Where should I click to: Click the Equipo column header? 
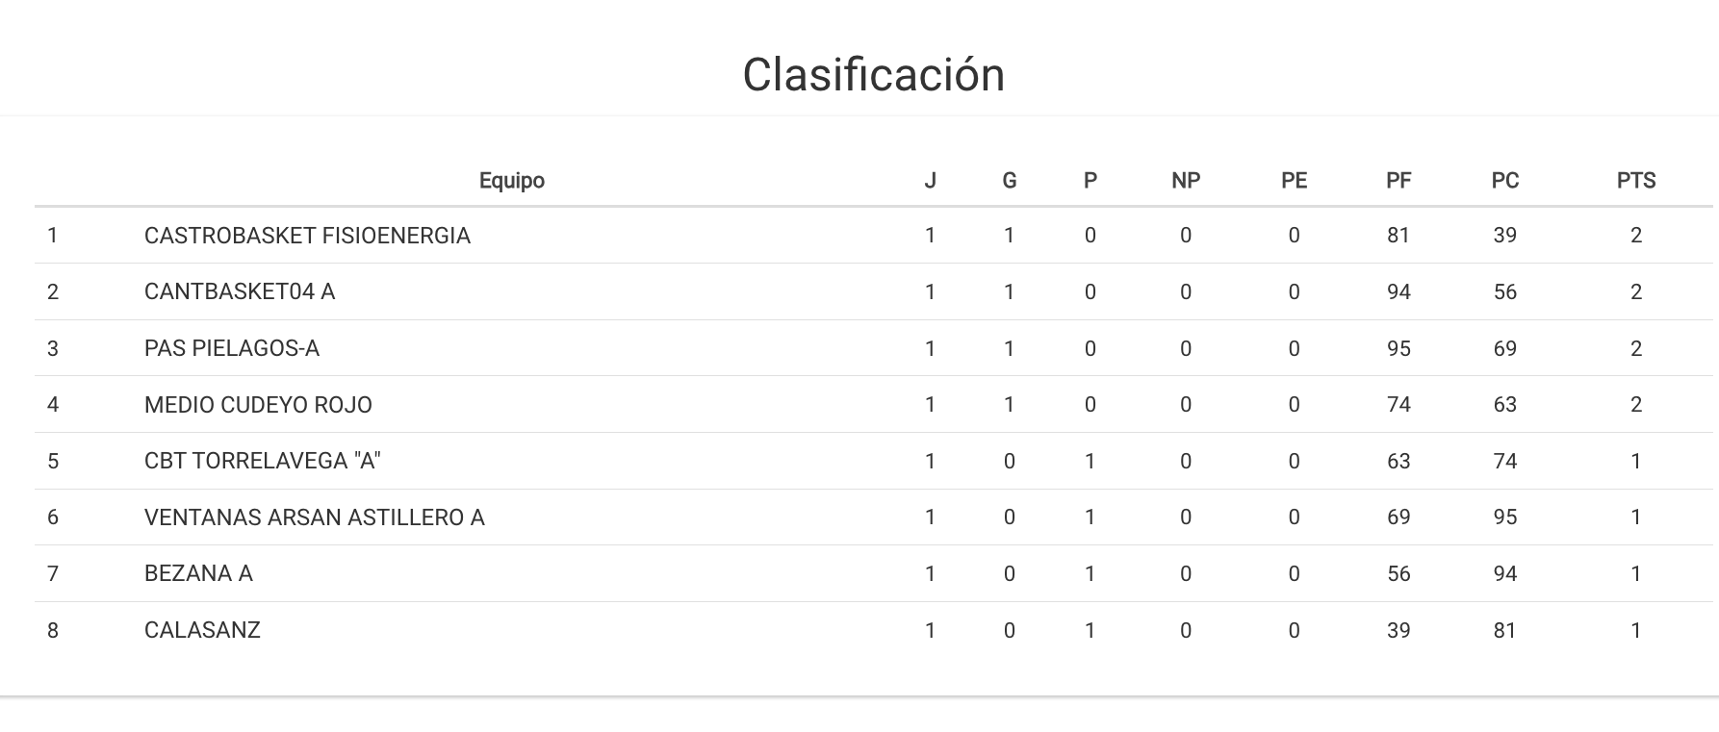(512, 181)
